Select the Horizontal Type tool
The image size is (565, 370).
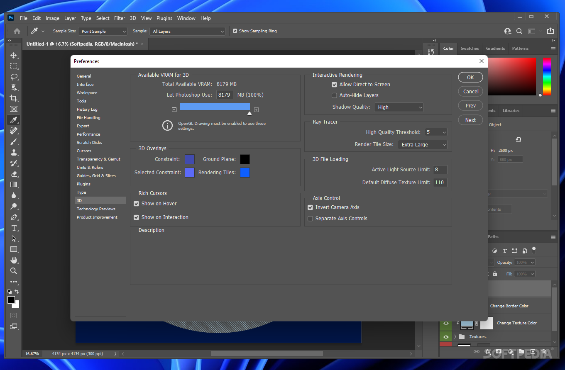click(14, 228)
